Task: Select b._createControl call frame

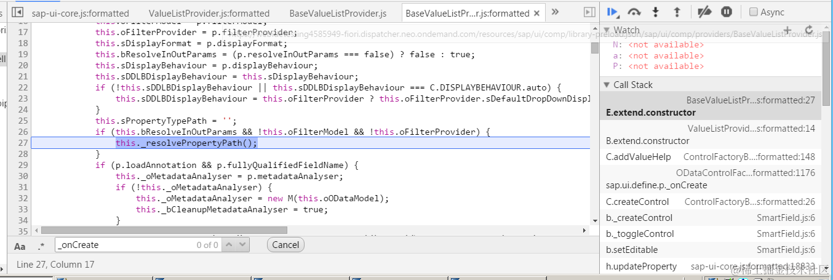Action: [x=711, y=218]
